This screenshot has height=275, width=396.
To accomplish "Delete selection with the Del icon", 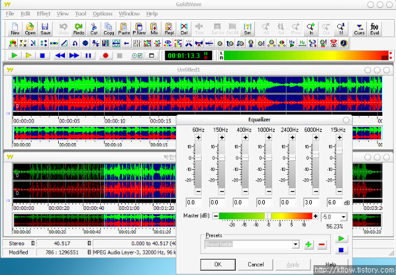I will tap(184, 29).
